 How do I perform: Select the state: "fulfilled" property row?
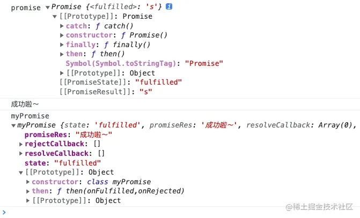63,163
